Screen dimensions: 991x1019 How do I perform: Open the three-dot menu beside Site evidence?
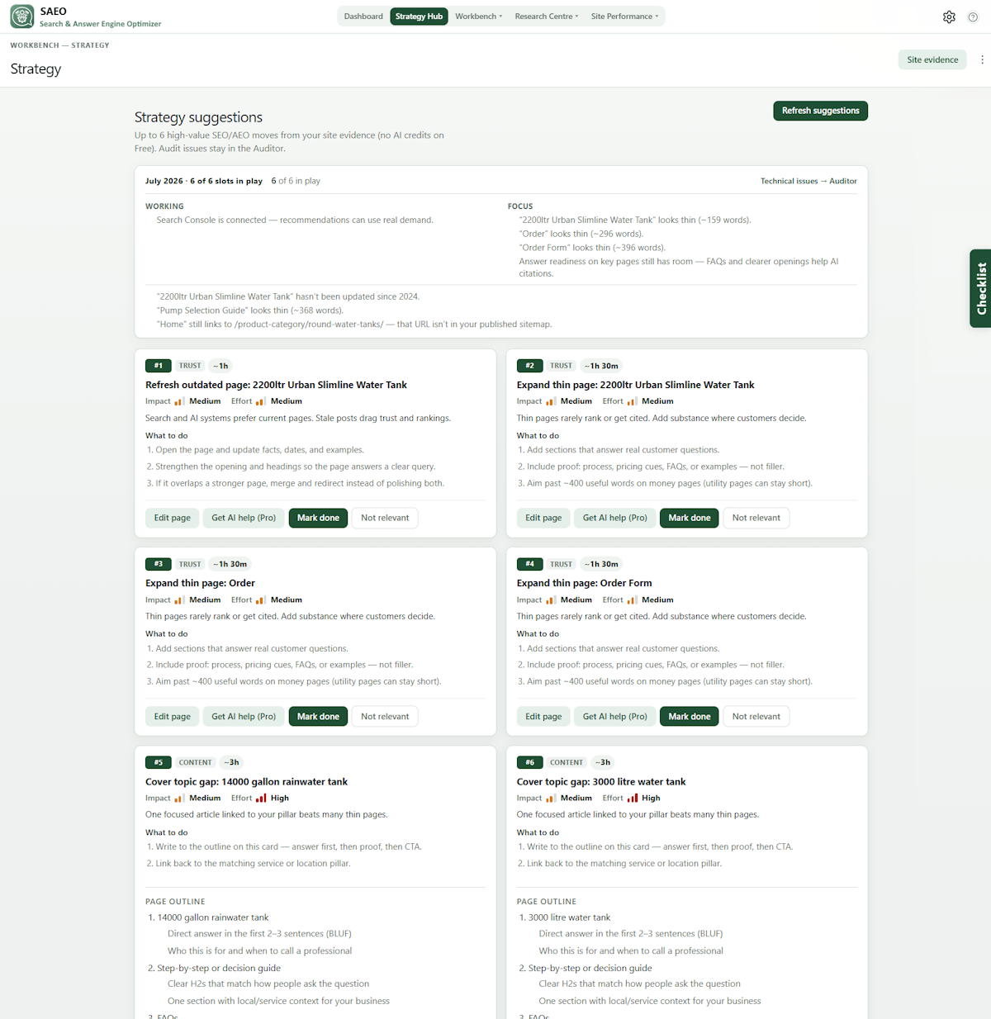coord(982,59)
